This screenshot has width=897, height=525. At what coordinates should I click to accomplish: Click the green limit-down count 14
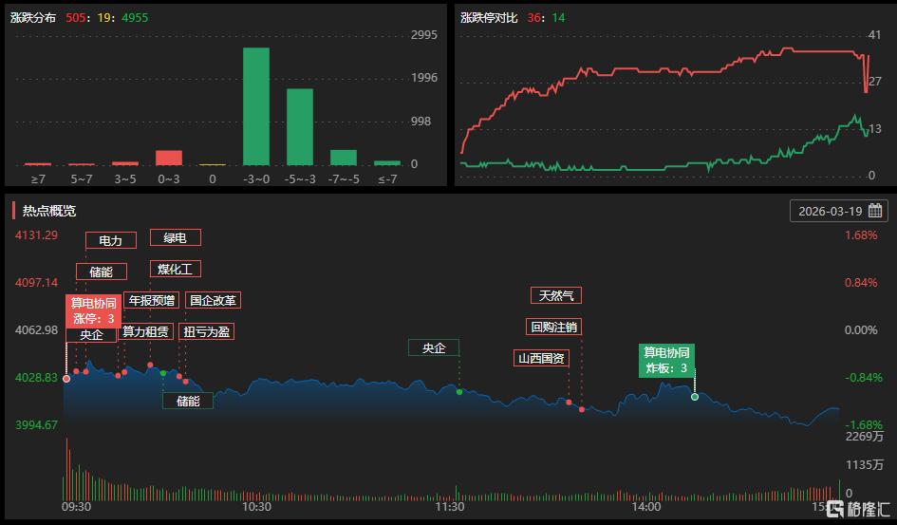[x=558, y=18]
